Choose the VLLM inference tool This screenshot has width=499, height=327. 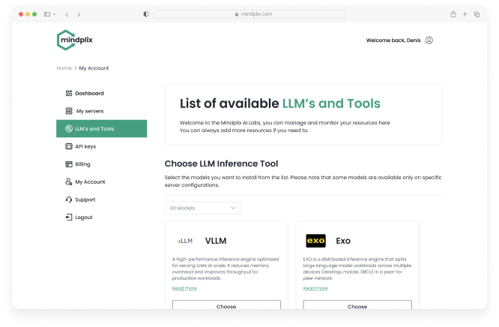226,306
